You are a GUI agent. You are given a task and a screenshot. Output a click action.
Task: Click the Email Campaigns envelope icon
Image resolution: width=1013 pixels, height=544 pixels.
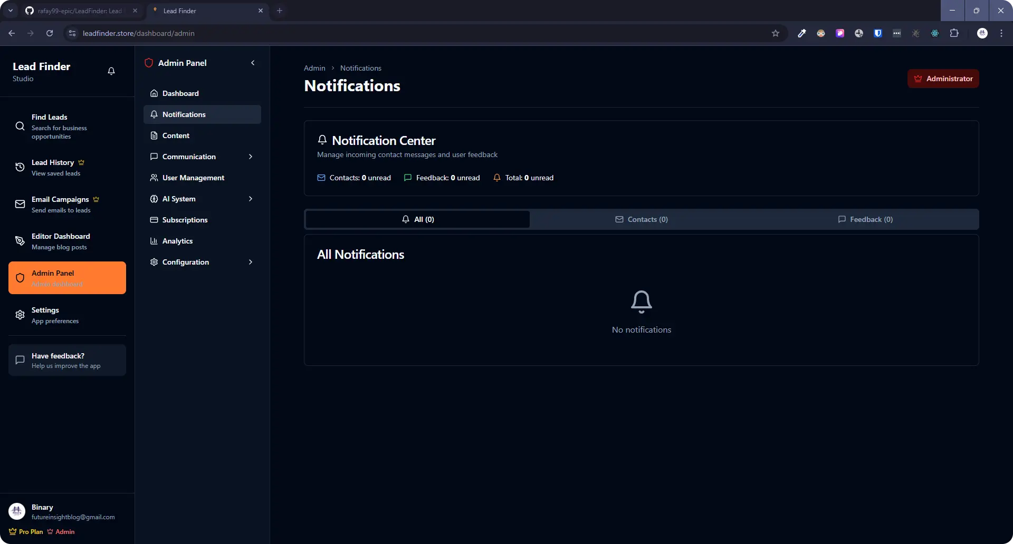click(20, 204)
